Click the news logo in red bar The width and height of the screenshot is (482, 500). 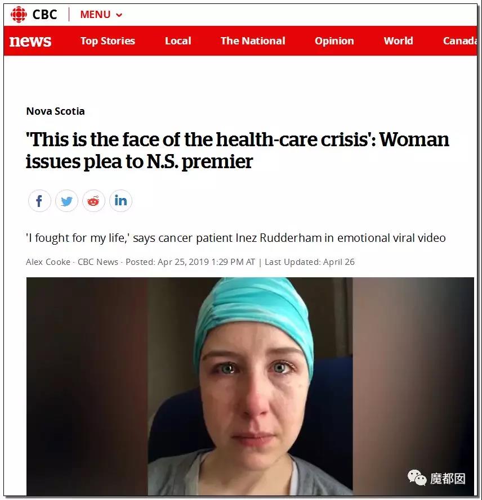coord(30,41)
